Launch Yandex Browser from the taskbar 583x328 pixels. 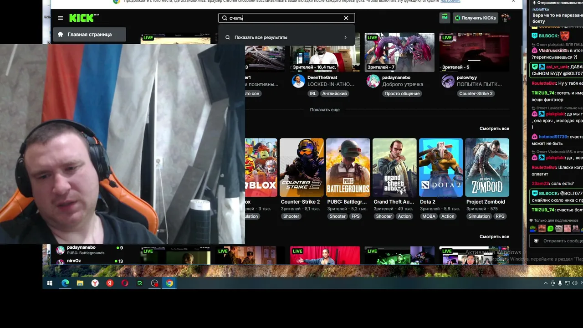pyautogui.click(x=95, y=283)
